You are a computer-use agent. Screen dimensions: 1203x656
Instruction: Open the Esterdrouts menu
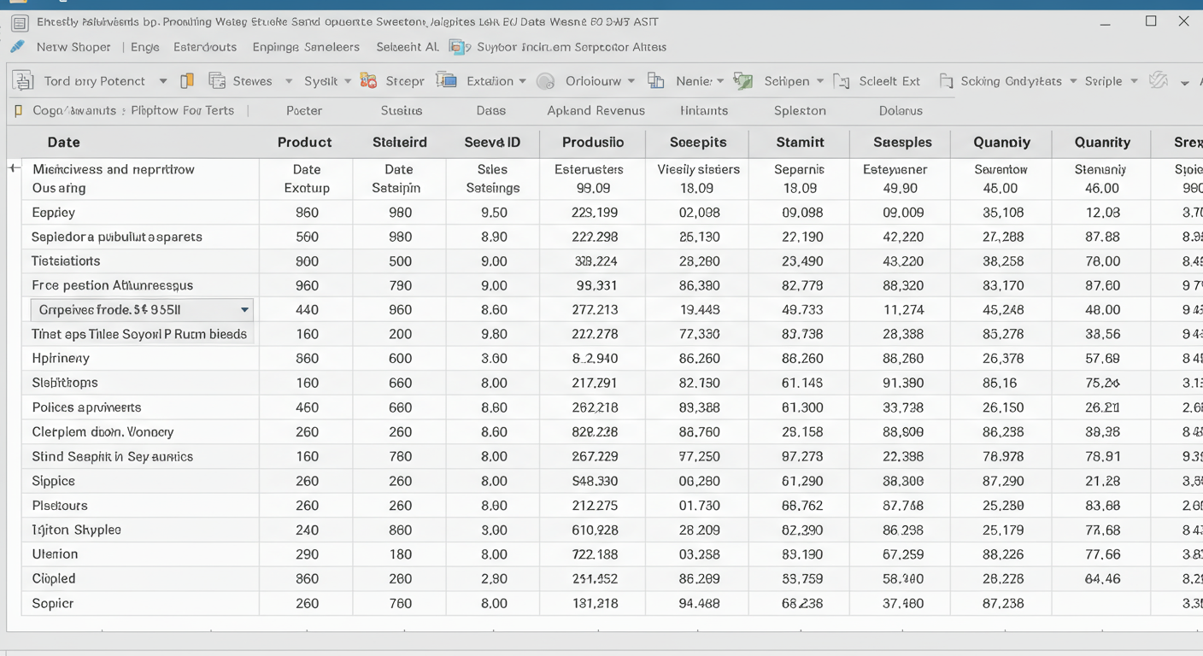coord(205,47)
